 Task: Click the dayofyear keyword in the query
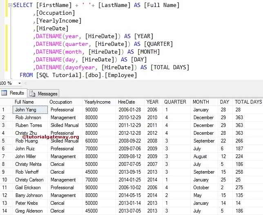coord(80,68)
